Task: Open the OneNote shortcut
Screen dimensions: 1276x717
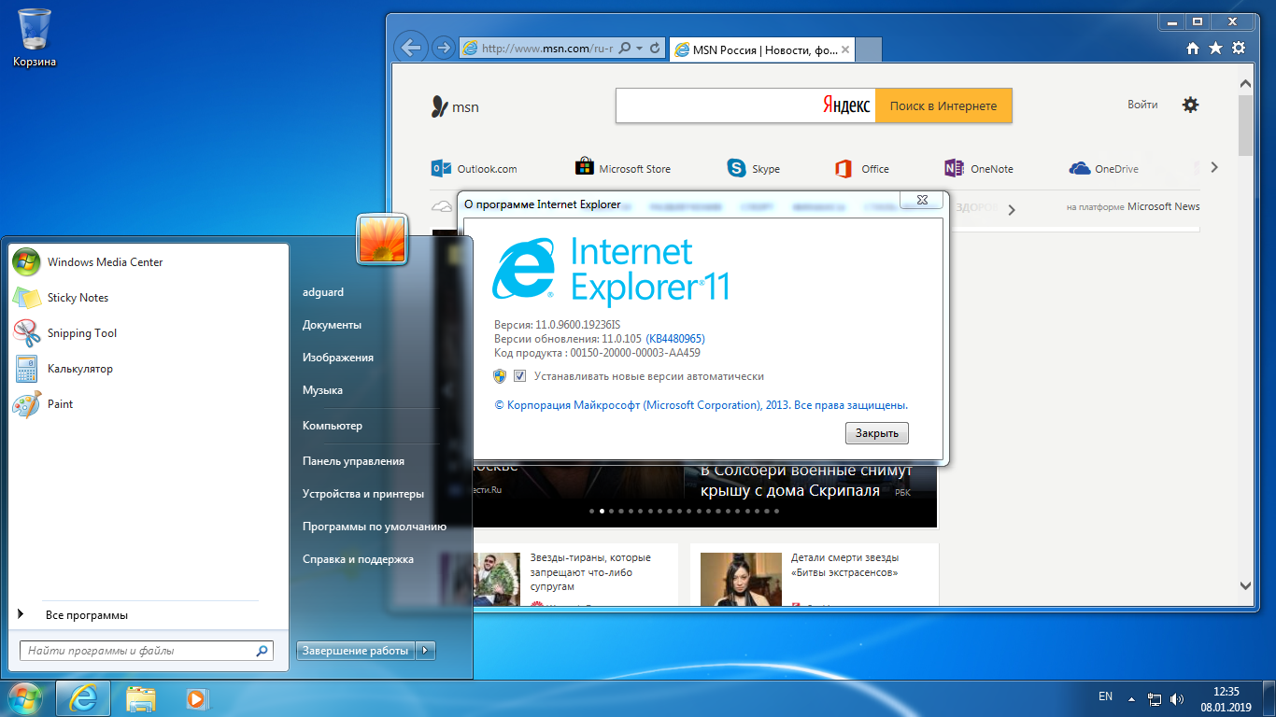Action: click(x=979, y=169)
